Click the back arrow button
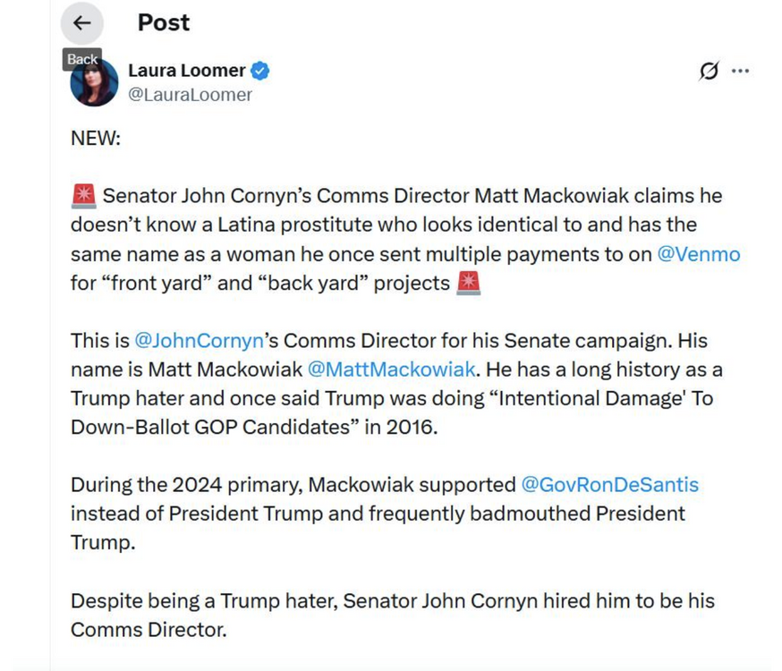This screenshot has height=671, width=782. point(81,23)
